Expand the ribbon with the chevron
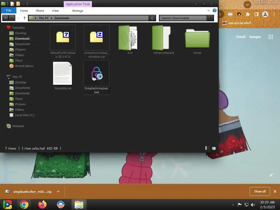The height and width of the screenshot is (210, 280). pyautogui.click(x=208, y=11)
